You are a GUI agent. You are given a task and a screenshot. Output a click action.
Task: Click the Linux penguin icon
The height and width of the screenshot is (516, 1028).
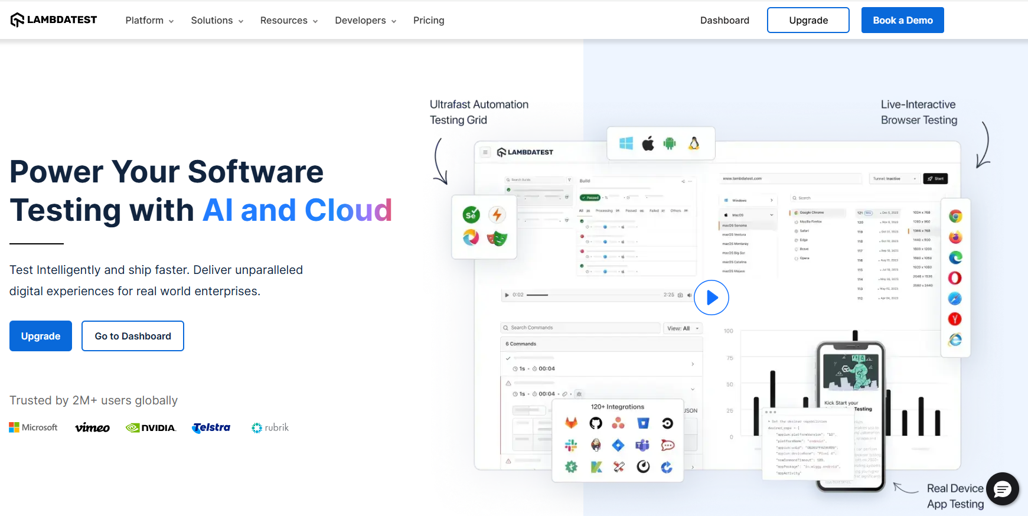click(x=694, y=143)
